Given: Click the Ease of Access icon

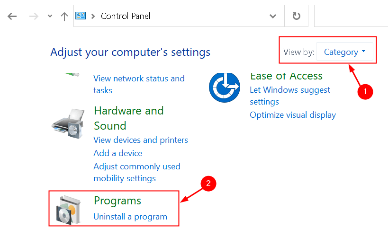Looking at the screenshot, I should click(225, 88).
